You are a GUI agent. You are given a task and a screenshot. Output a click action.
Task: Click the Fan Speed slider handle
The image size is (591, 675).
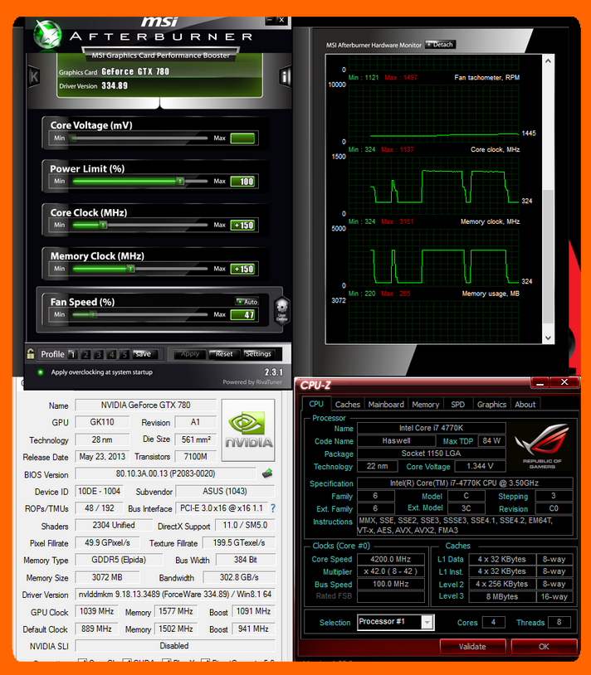click(94, 314)
